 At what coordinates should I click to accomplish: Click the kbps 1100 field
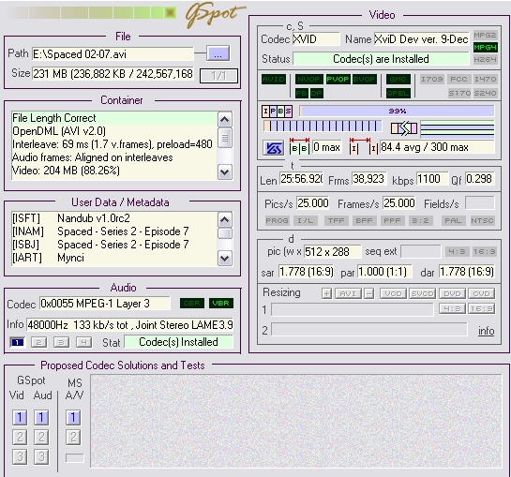pyautogui.click(x=432, y=179)
